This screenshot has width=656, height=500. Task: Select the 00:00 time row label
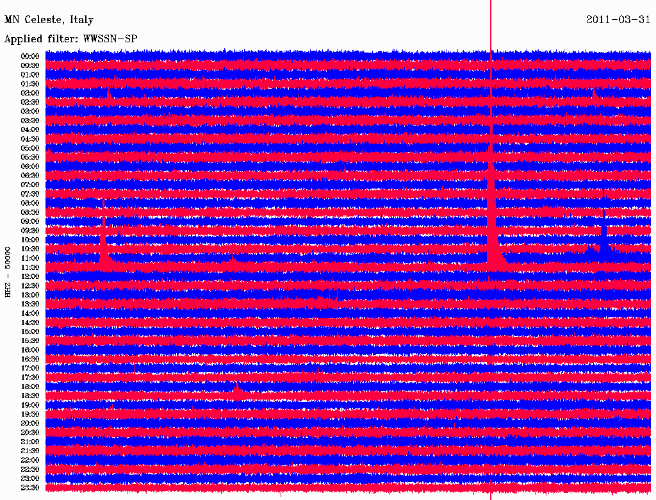(30, 56)
